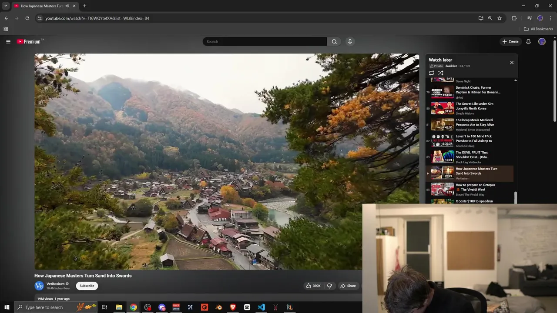Viewport: 557px width, 313px height.
Task: Open Chrome three-dot menu
Action: click(550, 18)
